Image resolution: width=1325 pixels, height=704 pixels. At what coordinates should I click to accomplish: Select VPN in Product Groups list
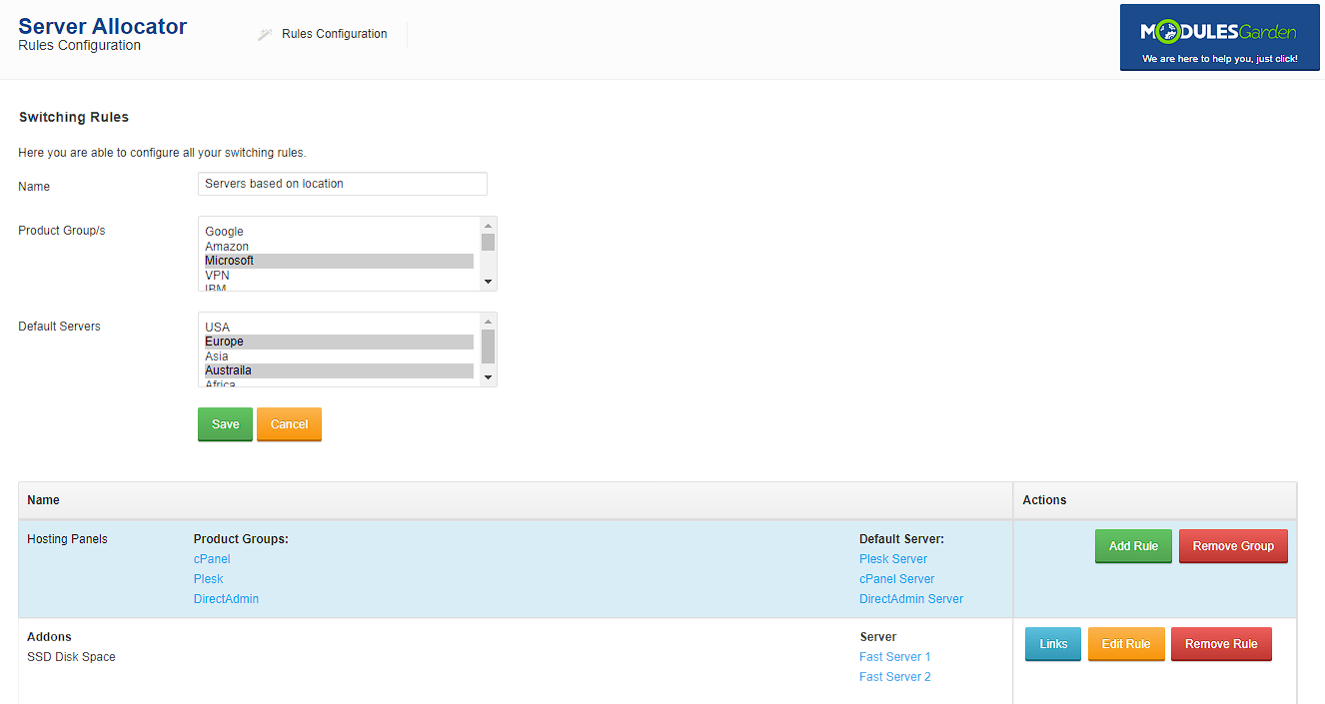pos(339,276)
